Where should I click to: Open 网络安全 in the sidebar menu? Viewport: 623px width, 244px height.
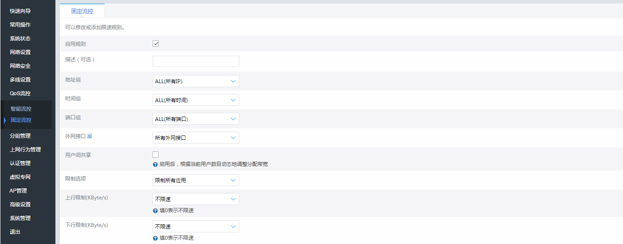[x=20, y=66]
